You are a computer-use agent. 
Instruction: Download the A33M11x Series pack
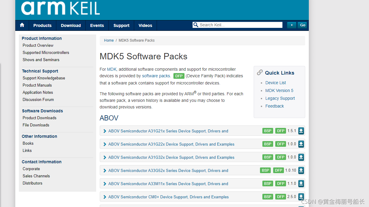[x=301, y=184]
